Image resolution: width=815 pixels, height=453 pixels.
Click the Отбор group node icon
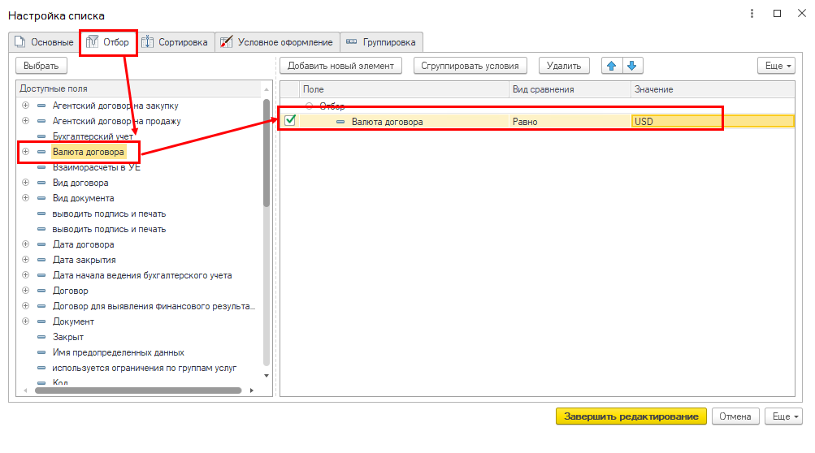[310, 106]
